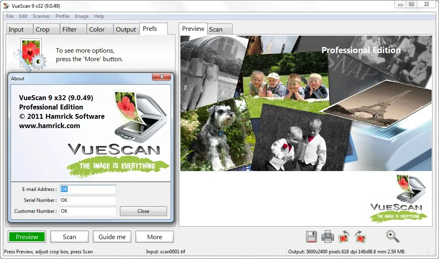This screenshot has height=259, width=439.
Task: Minimize the VueScan window
Action: (400, 4)
